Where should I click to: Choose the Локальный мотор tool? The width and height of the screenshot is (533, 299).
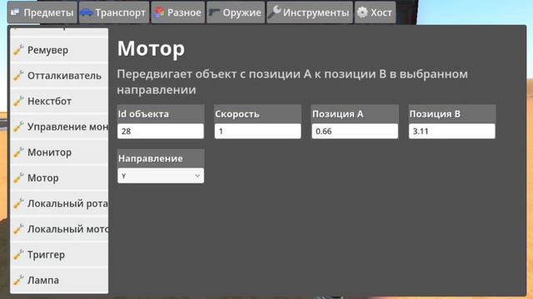59,229
